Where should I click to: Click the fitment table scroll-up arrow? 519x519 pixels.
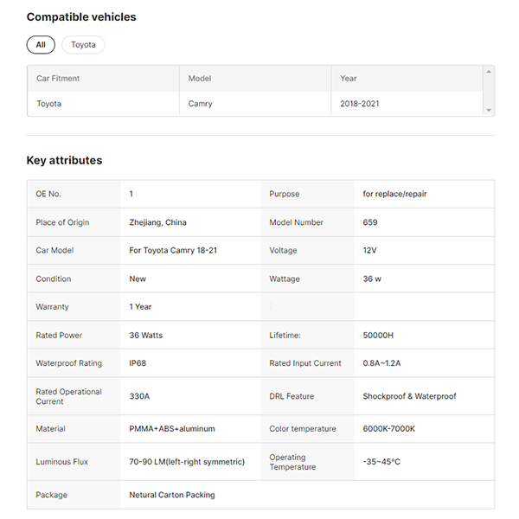pos(489,72)
